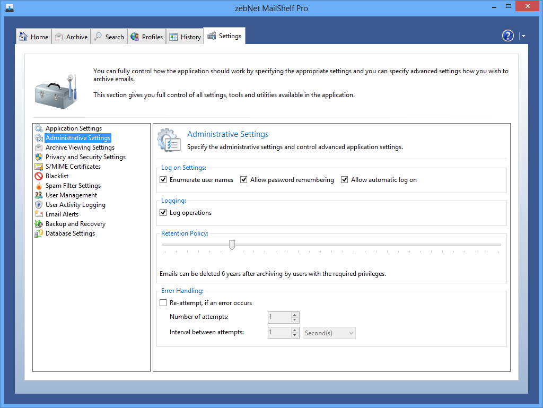Viewport: 543px width, 408px height.
Task: Switch to the Home tab
Action: (x=34, y=37)
